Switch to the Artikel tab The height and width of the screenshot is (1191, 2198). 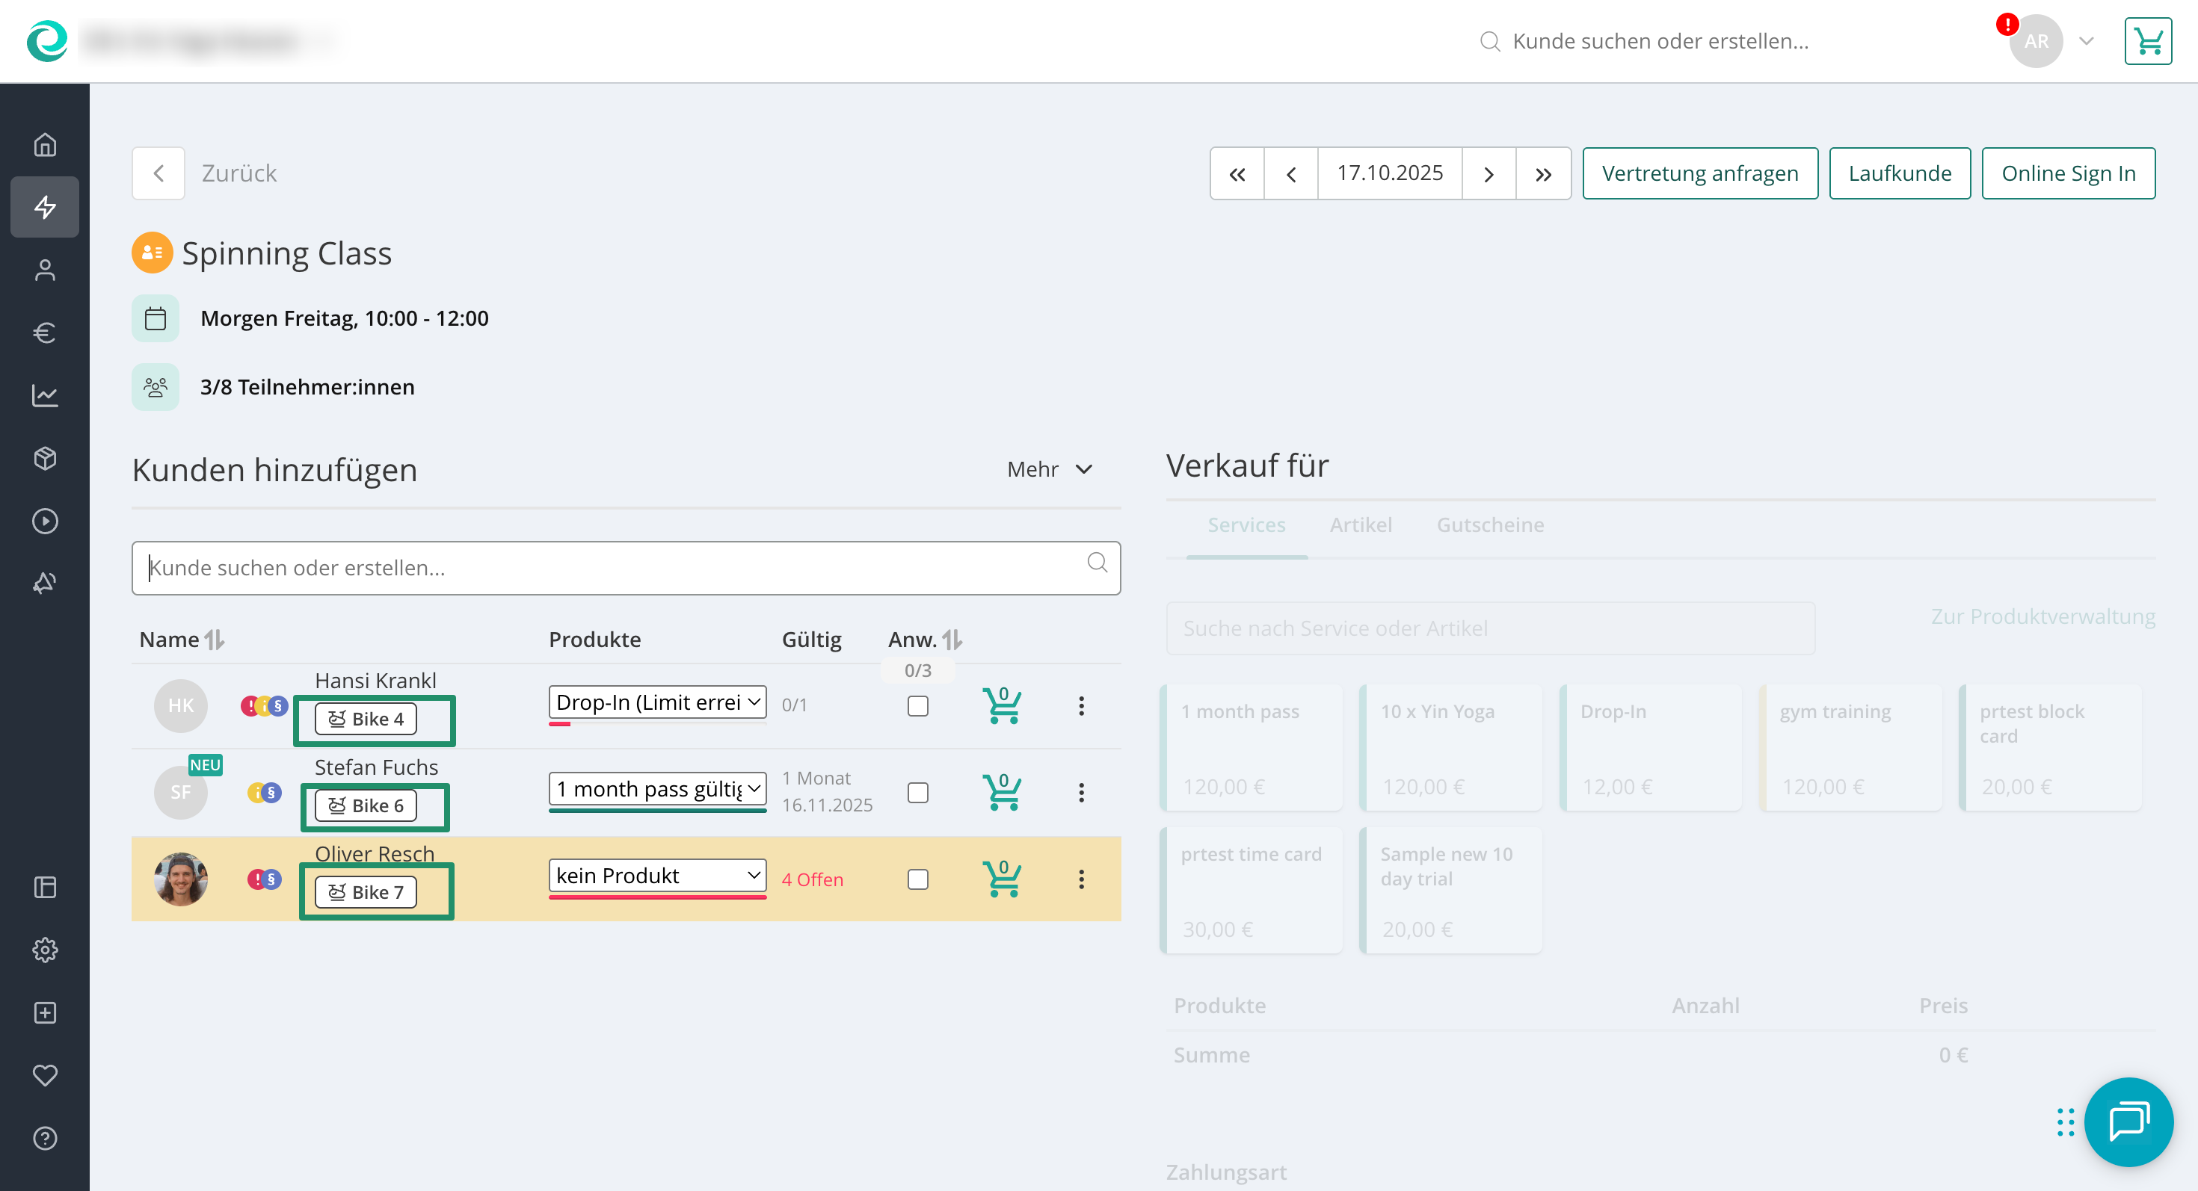click(1360, 525)
